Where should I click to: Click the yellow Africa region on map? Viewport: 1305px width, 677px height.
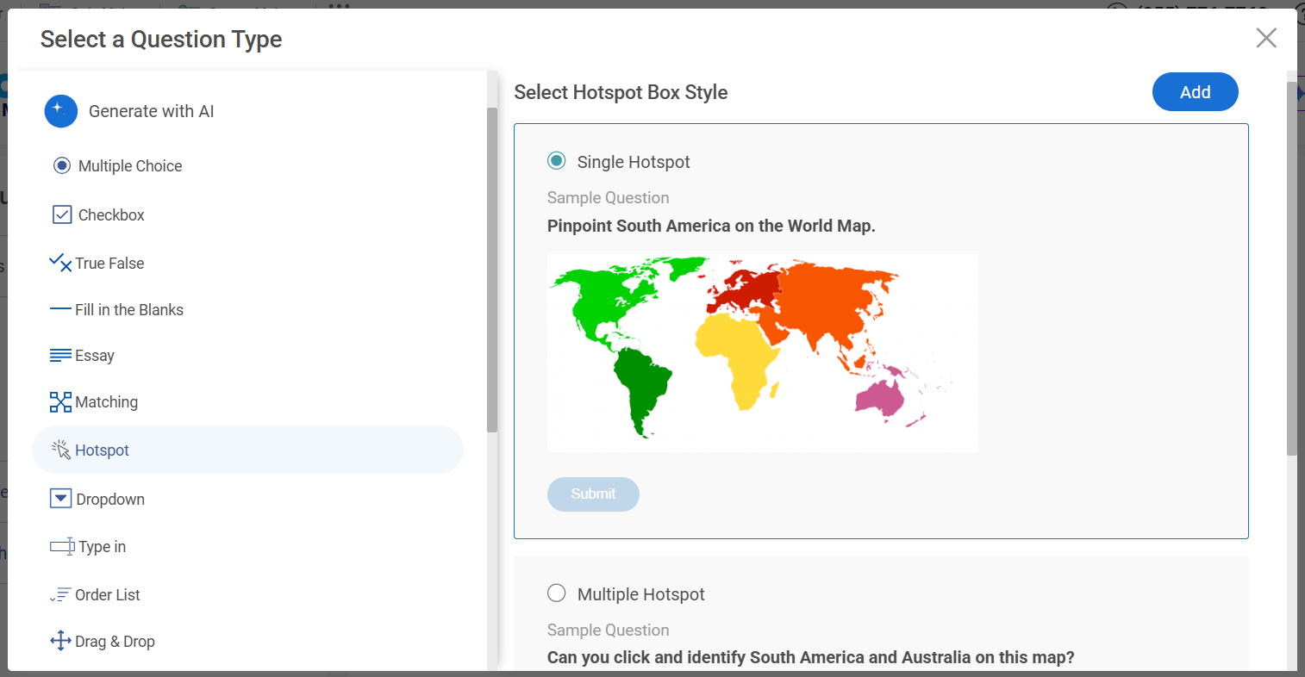739,353
